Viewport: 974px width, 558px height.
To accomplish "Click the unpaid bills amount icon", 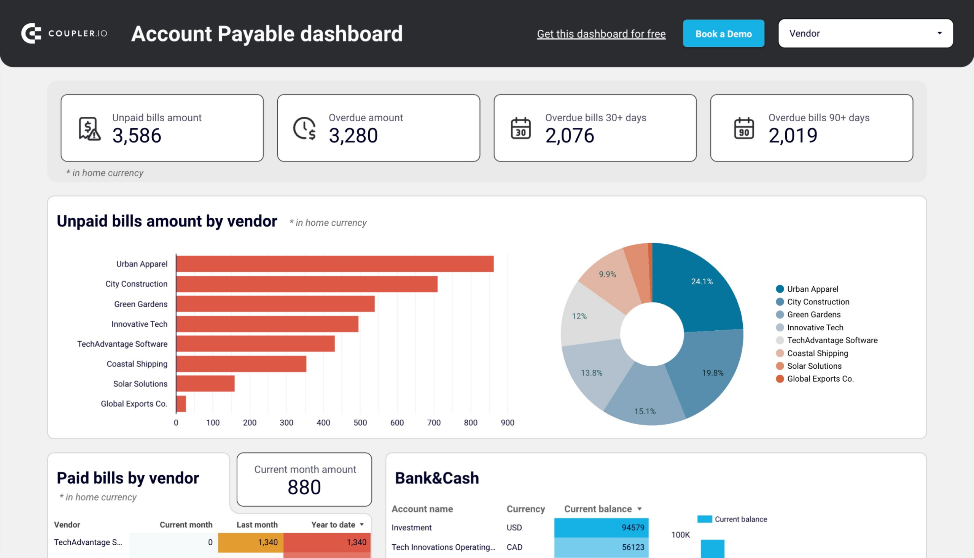I will 88,129.
